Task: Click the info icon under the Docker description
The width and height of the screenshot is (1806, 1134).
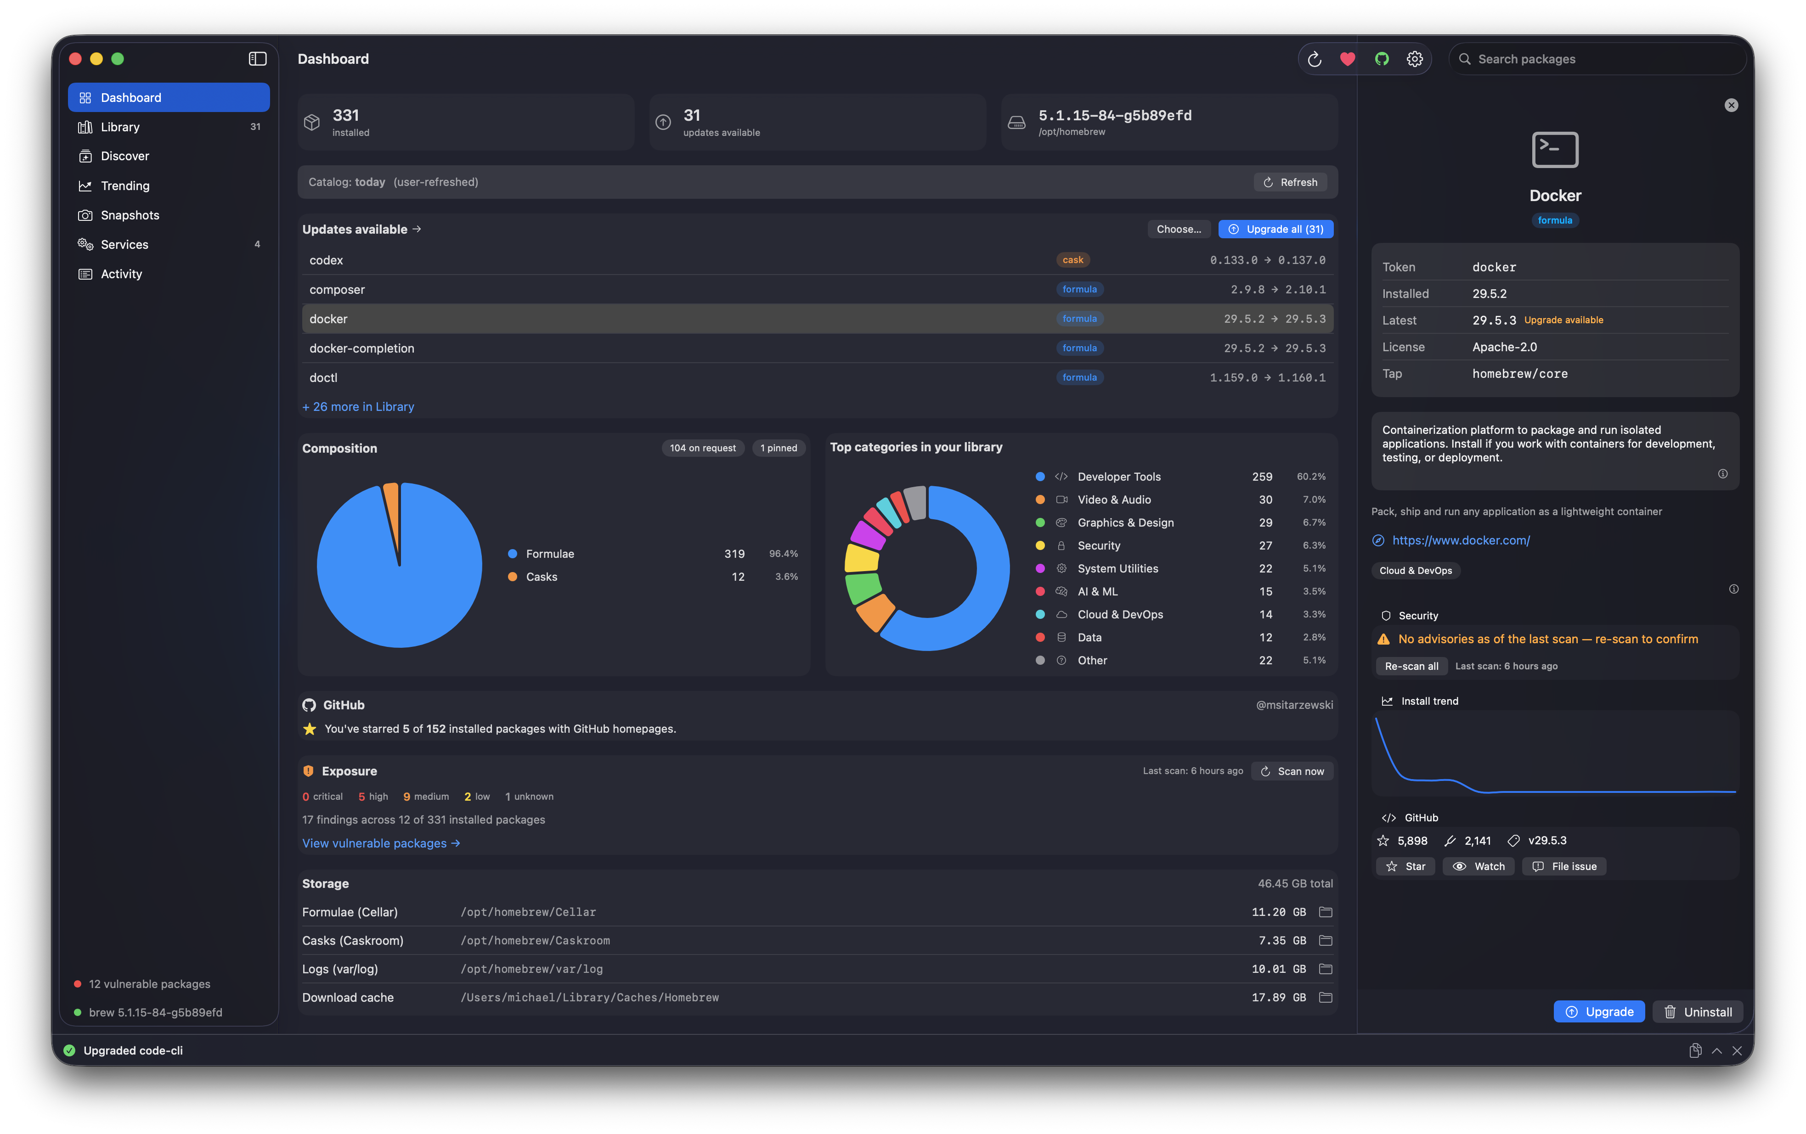Action: tap(1723, 474)
